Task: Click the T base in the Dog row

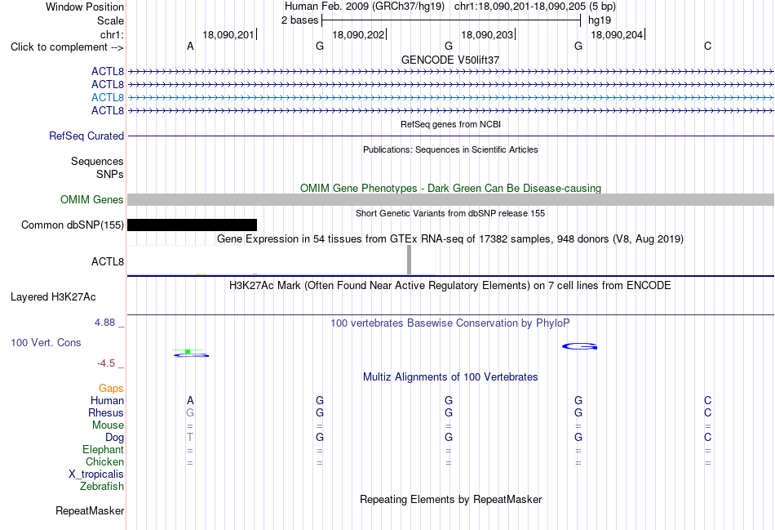Action: click(x=190, y=438)
